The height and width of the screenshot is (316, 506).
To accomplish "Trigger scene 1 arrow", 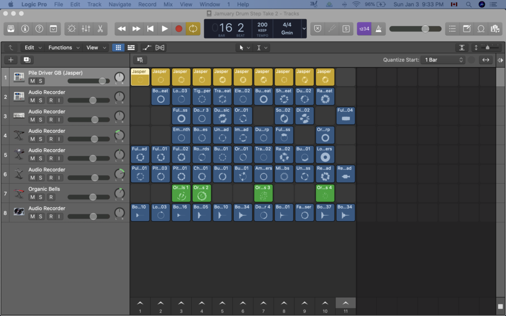I will (140, 304).
